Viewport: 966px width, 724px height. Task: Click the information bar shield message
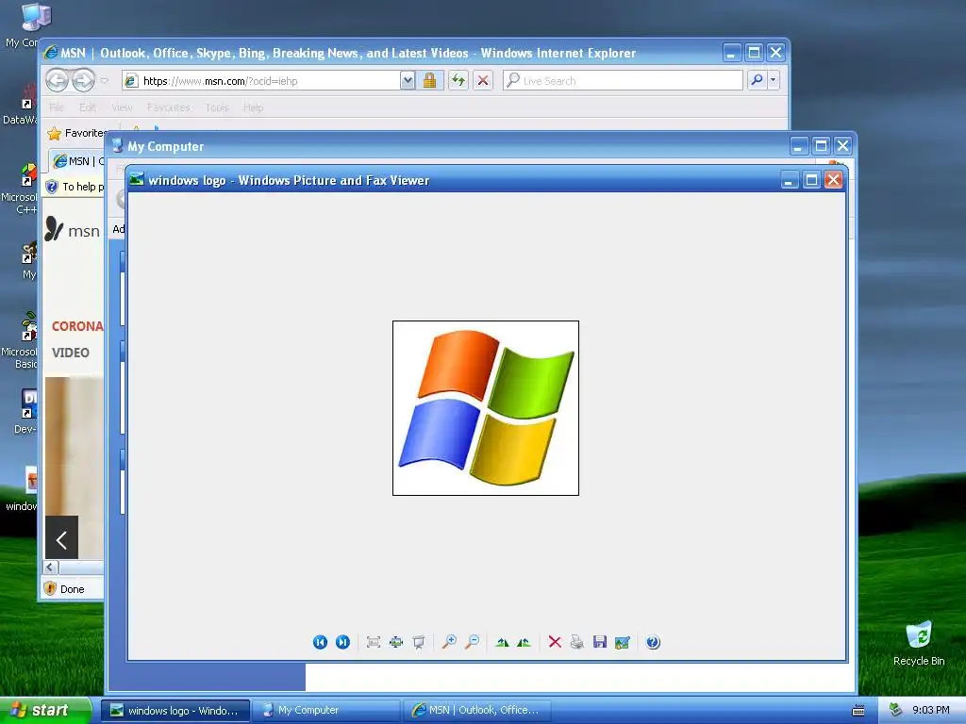click(75, 187)
